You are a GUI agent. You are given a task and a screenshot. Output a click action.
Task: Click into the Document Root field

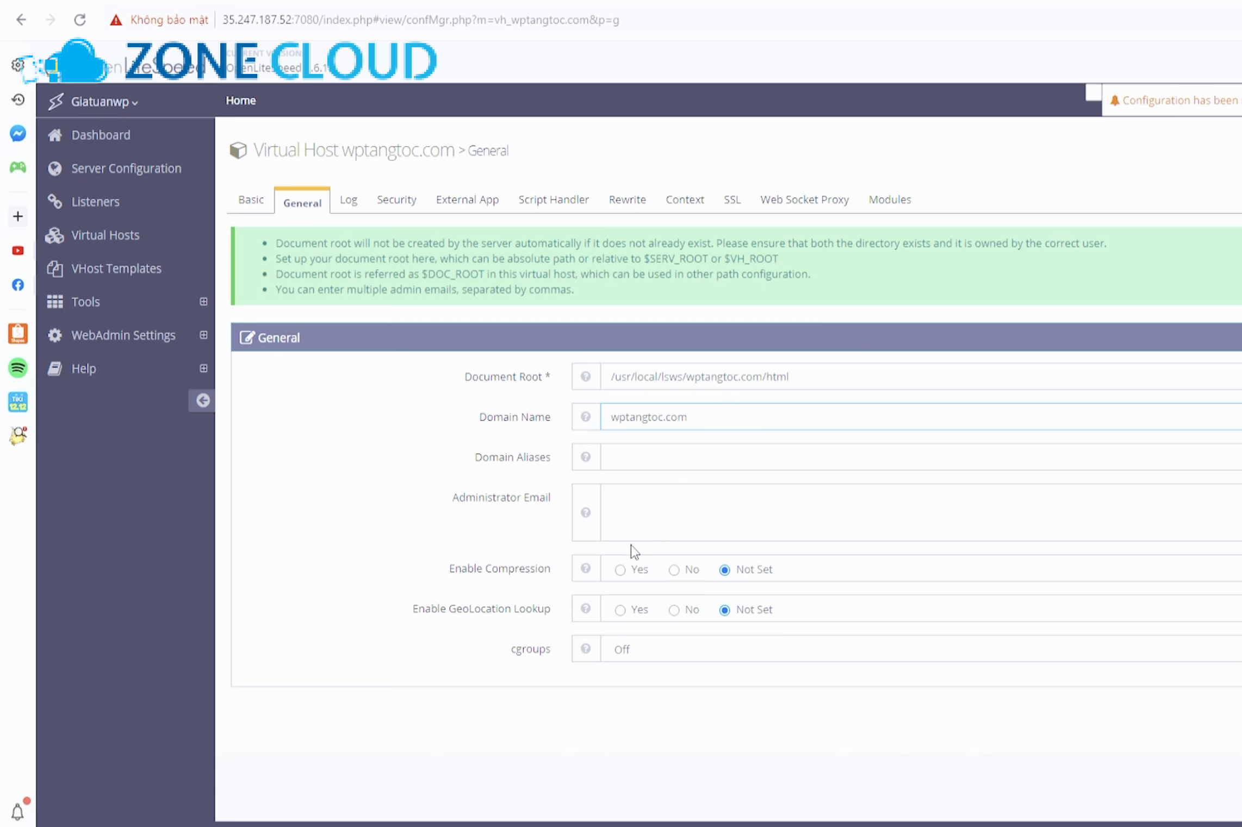pos(921,377)
